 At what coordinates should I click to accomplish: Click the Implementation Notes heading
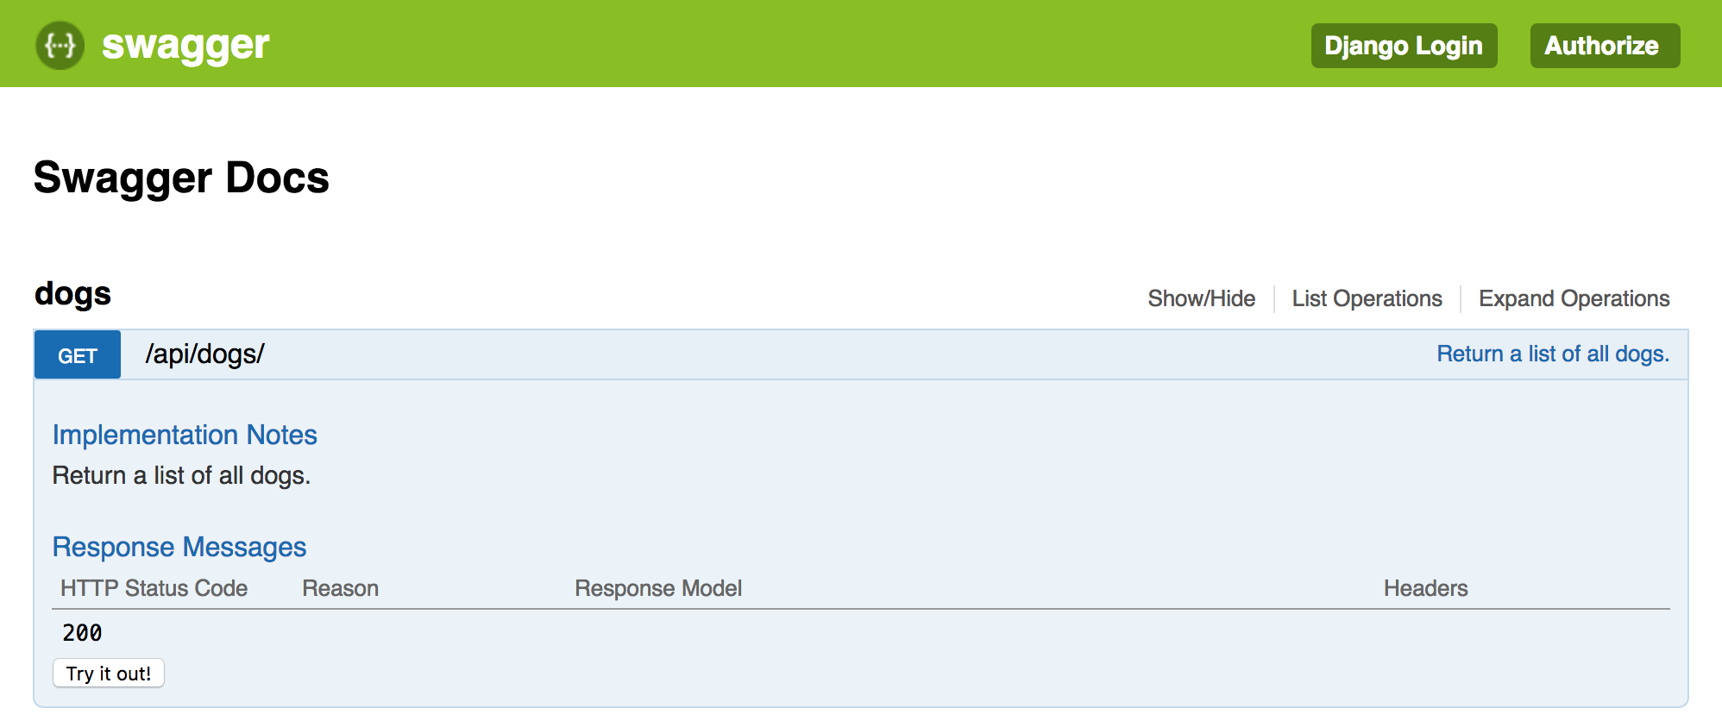tap(185, 435)
